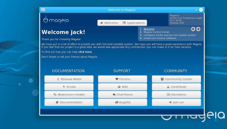Click the Join us! button

[176, 102]
